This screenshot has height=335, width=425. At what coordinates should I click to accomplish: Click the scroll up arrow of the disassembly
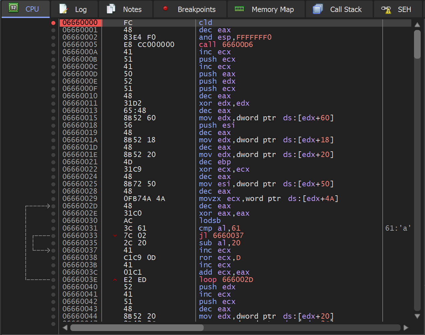coord(417,25)
